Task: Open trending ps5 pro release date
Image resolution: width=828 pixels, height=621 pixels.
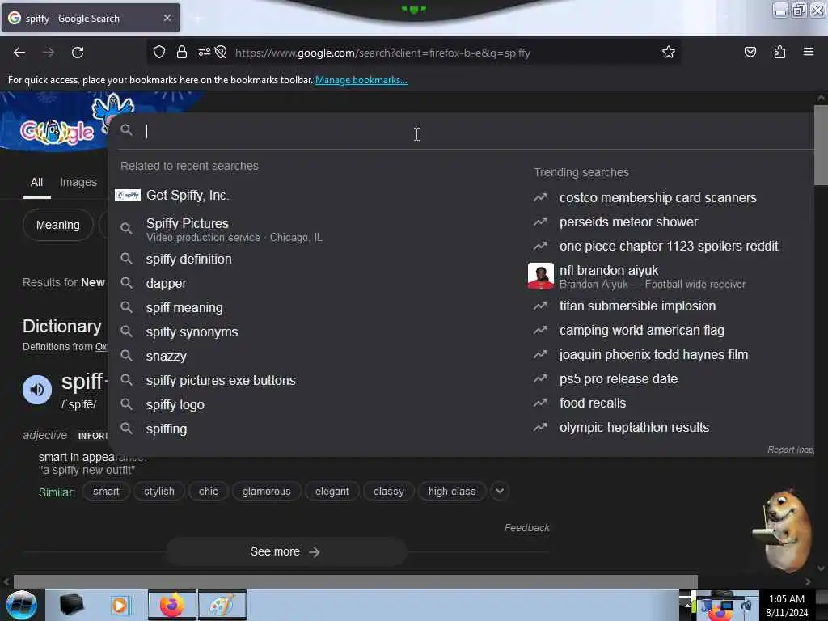Action: coord(619,378)
